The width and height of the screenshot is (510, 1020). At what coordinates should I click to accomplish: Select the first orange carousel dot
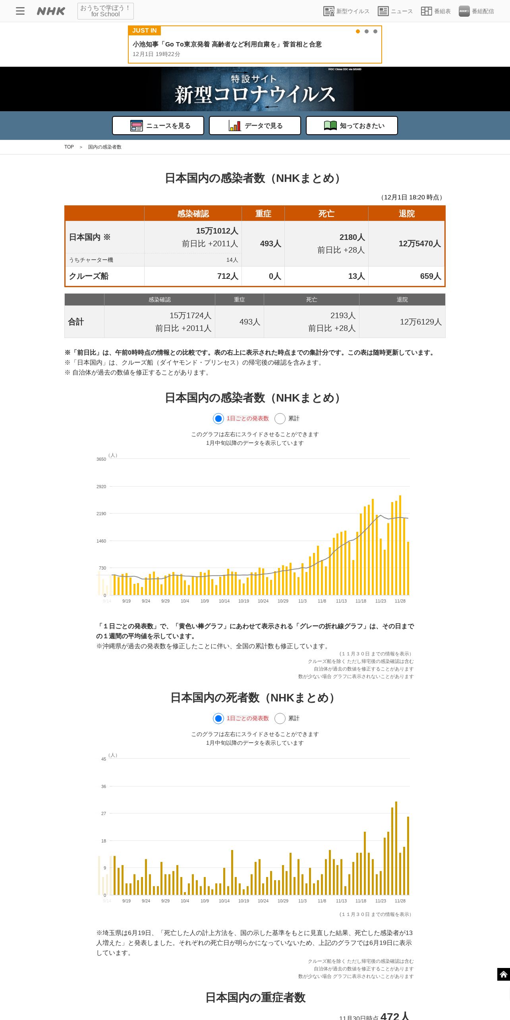358,31
